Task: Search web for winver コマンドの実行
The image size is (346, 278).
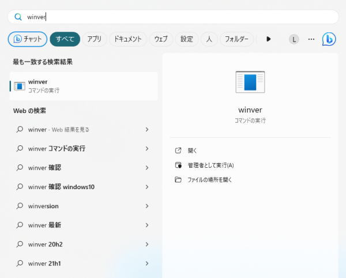Action: 84,148
